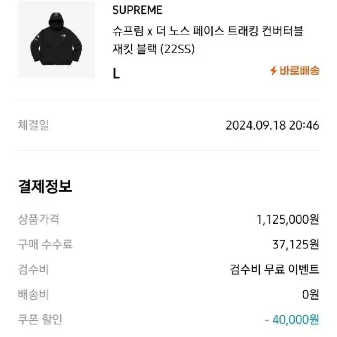This screenshot has width=337, height=337.
Task: Click the 검수비 row label
Action: [33, 270]
